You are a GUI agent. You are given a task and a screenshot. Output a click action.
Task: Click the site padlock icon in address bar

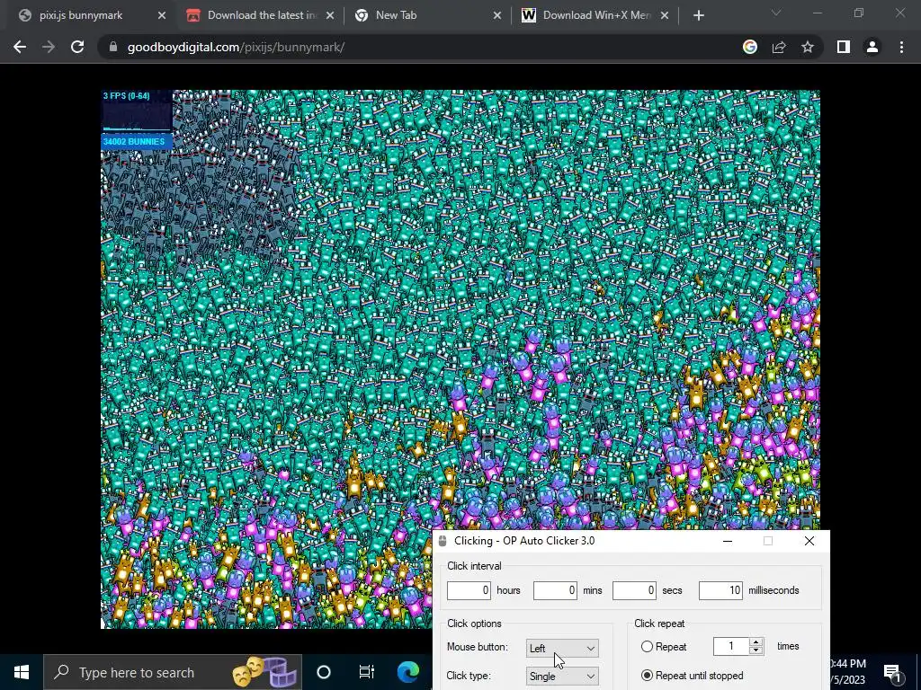tap(113, 47)
